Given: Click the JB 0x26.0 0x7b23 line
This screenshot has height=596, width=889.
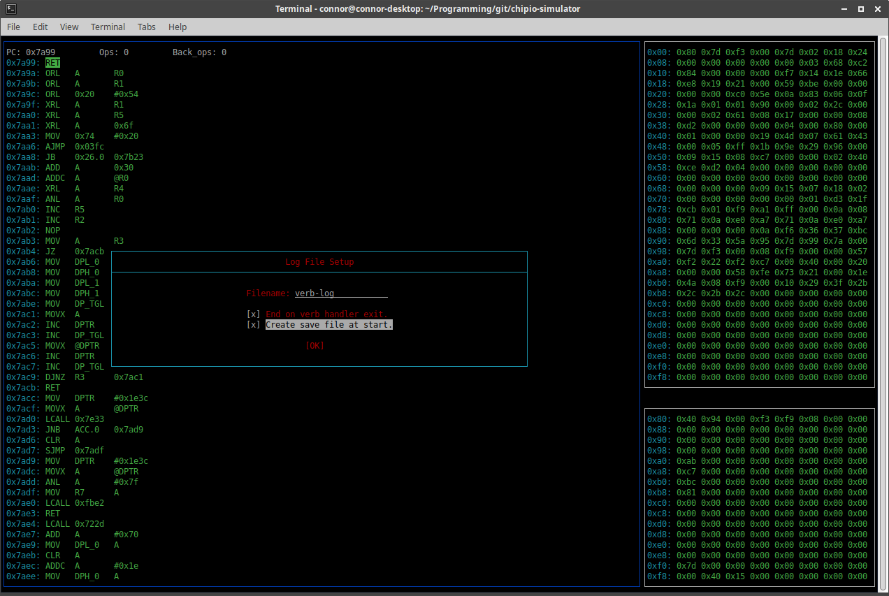Looking at the screenshot, I should (x=75, y=157).
